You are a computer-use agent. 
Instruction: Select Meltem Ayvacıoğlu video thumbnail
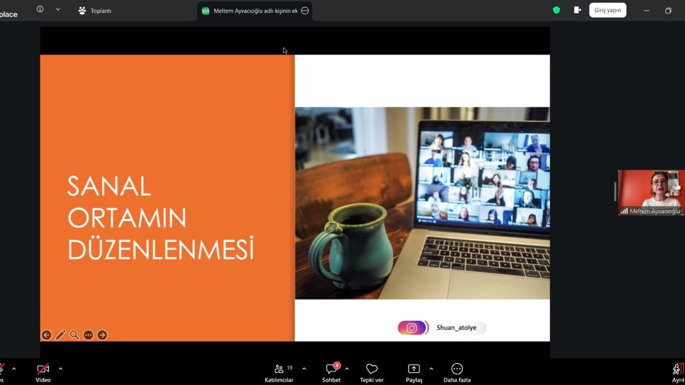click(x=651, y=192)
